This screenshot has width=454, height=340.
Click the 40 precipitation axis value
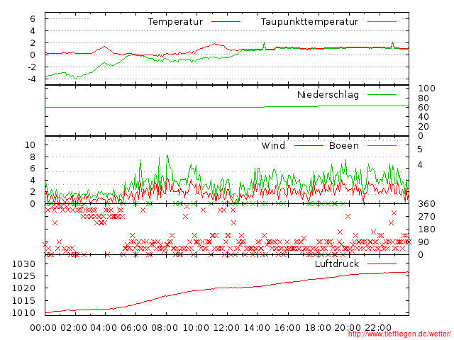[423, 117]
